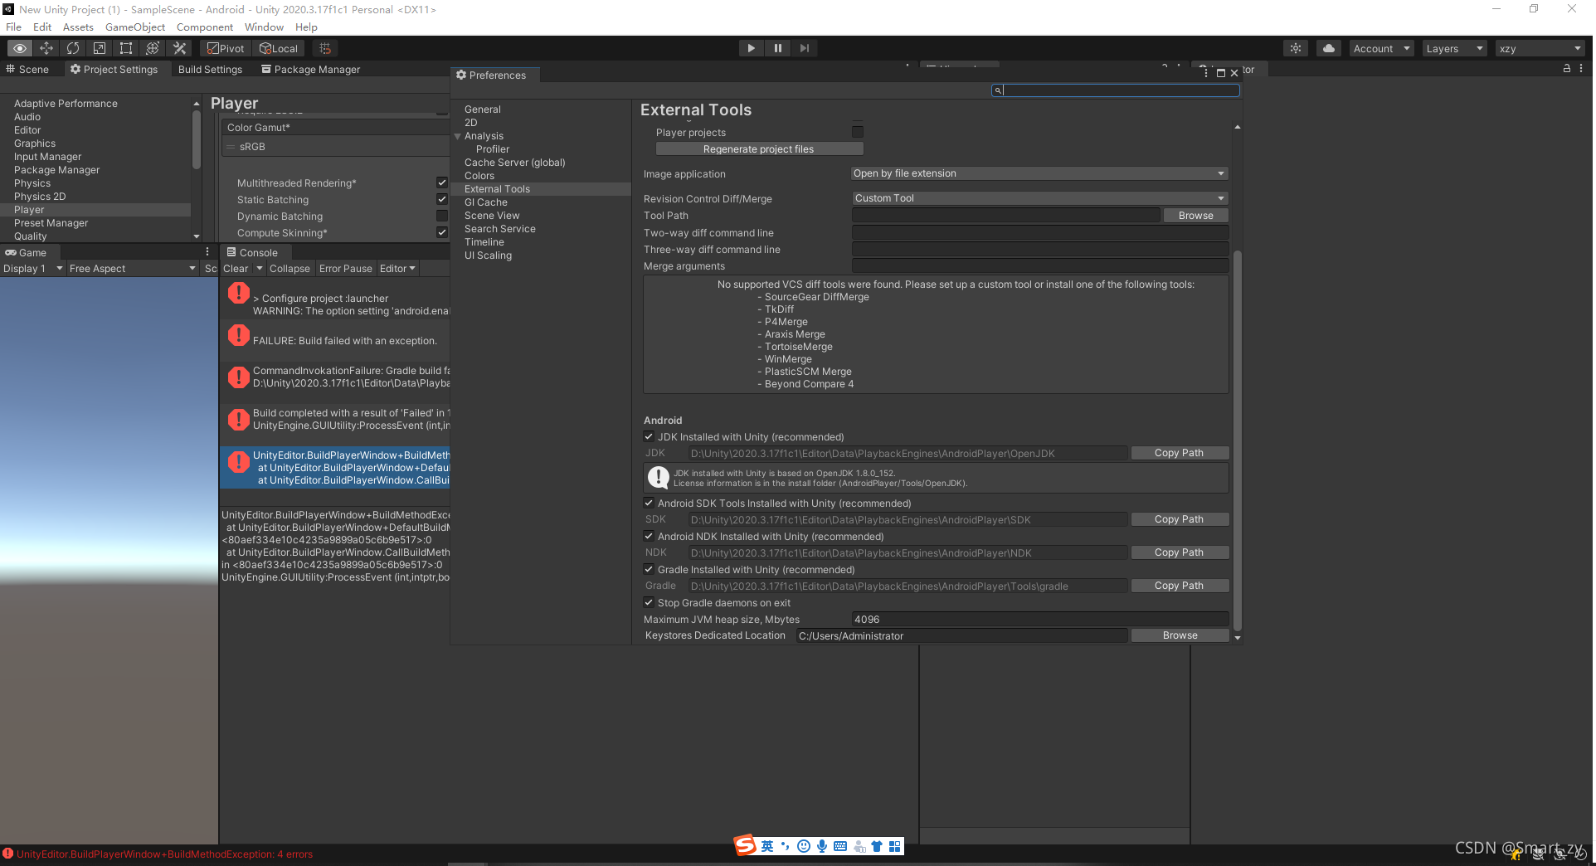Toggle the Local handle rotation button
Image resolution: width=1596 pixels, height=866 pixels.
pos(279,48)
